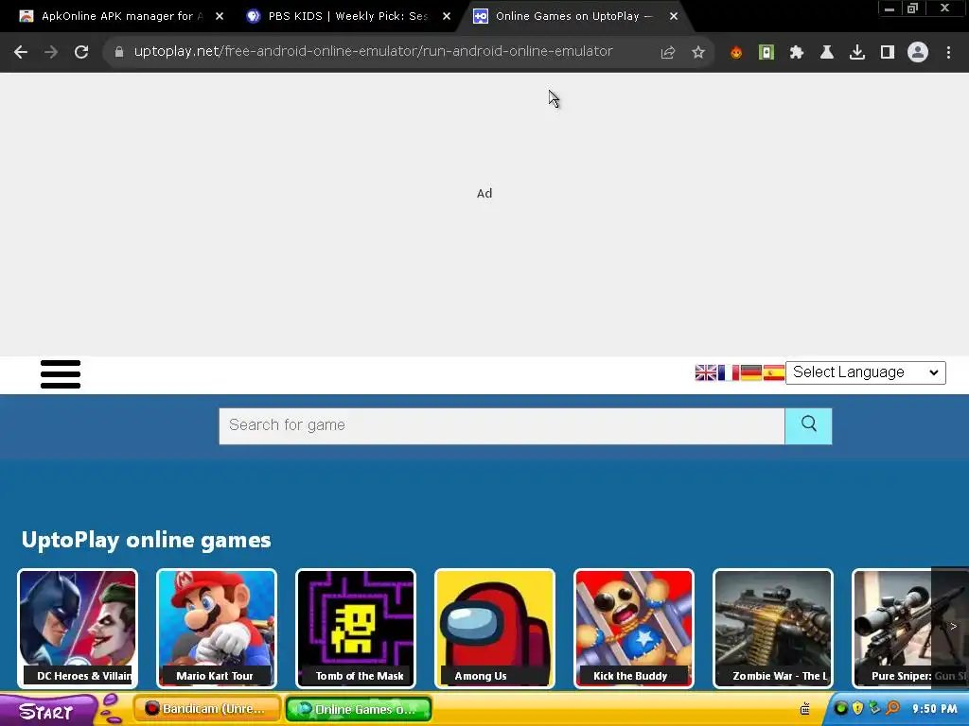Open Zombie War game card
The width and height of the screenshot is (969, 726).
(x=773, y=628)
